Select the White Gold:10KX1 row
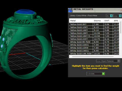Image resolution: width=122 pixels, height=91 pixels. tap(94, 45)
